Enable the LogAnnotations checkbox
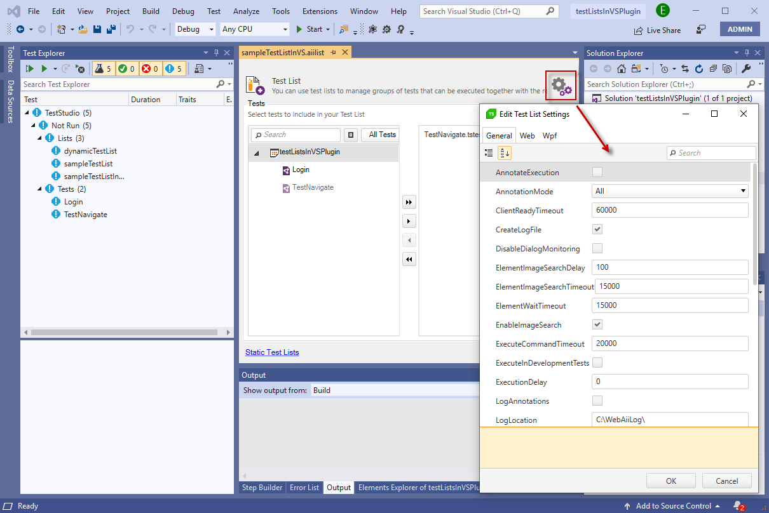Screen dimensions: 769x513 tap(597, 401)
